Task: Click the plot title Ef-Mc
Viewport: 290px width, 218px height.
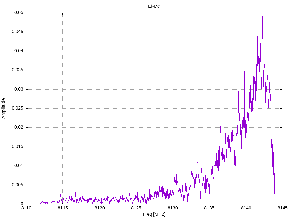Action: 154,6
